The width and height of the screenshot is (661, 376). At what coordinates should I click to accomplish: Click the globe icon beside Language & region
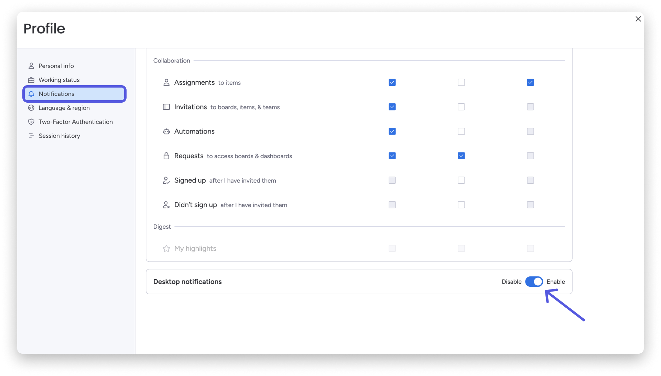[31, 108]
